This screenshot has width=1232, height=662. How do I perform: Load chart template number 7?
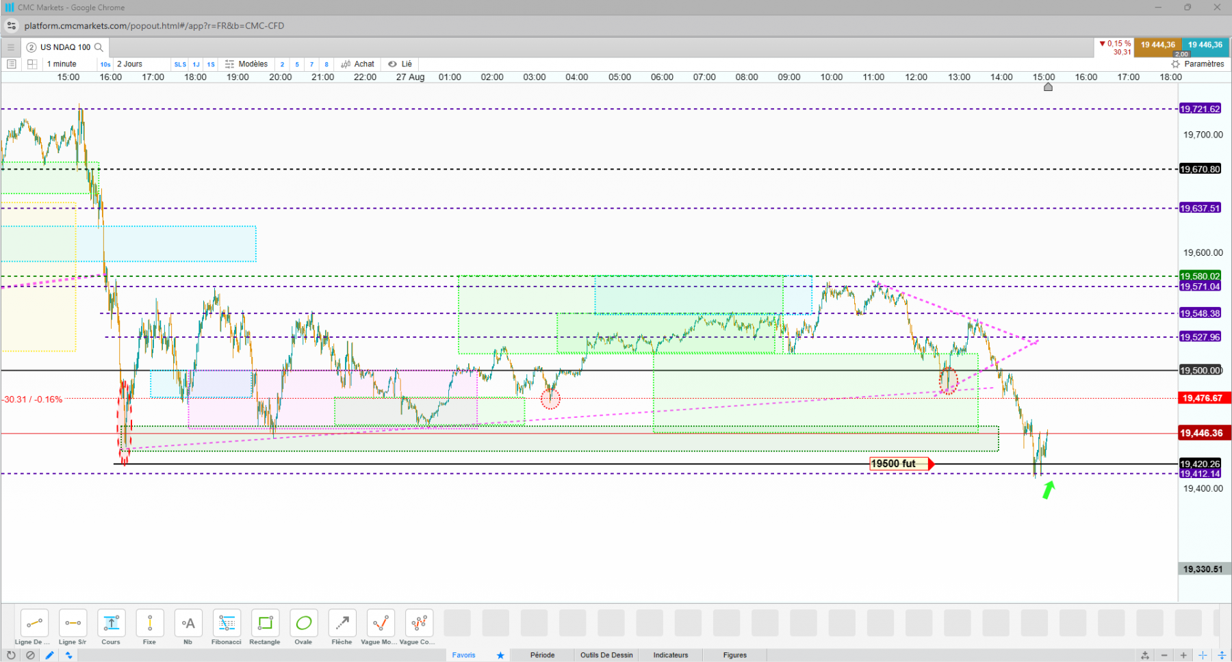(312, 64)
